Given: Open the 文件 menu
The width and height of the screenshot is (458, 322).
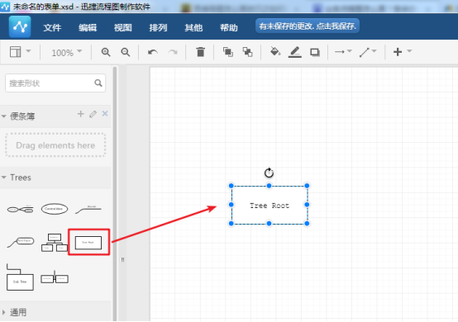Looking at the screenshot, I should coord(52,28).
